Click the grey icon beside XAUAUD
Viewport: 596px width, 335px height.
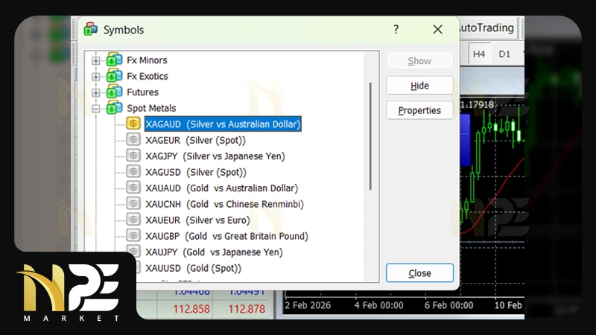pos(133,188)
